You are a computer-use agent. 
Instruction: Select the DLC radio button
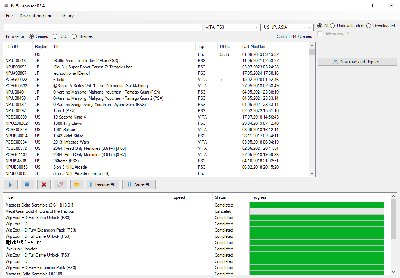click(x=60, y=36)
